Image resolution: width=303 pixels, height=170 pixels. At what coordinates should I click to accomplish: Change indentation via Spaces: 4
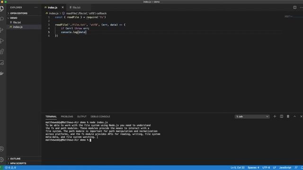[x=253, y=168]
